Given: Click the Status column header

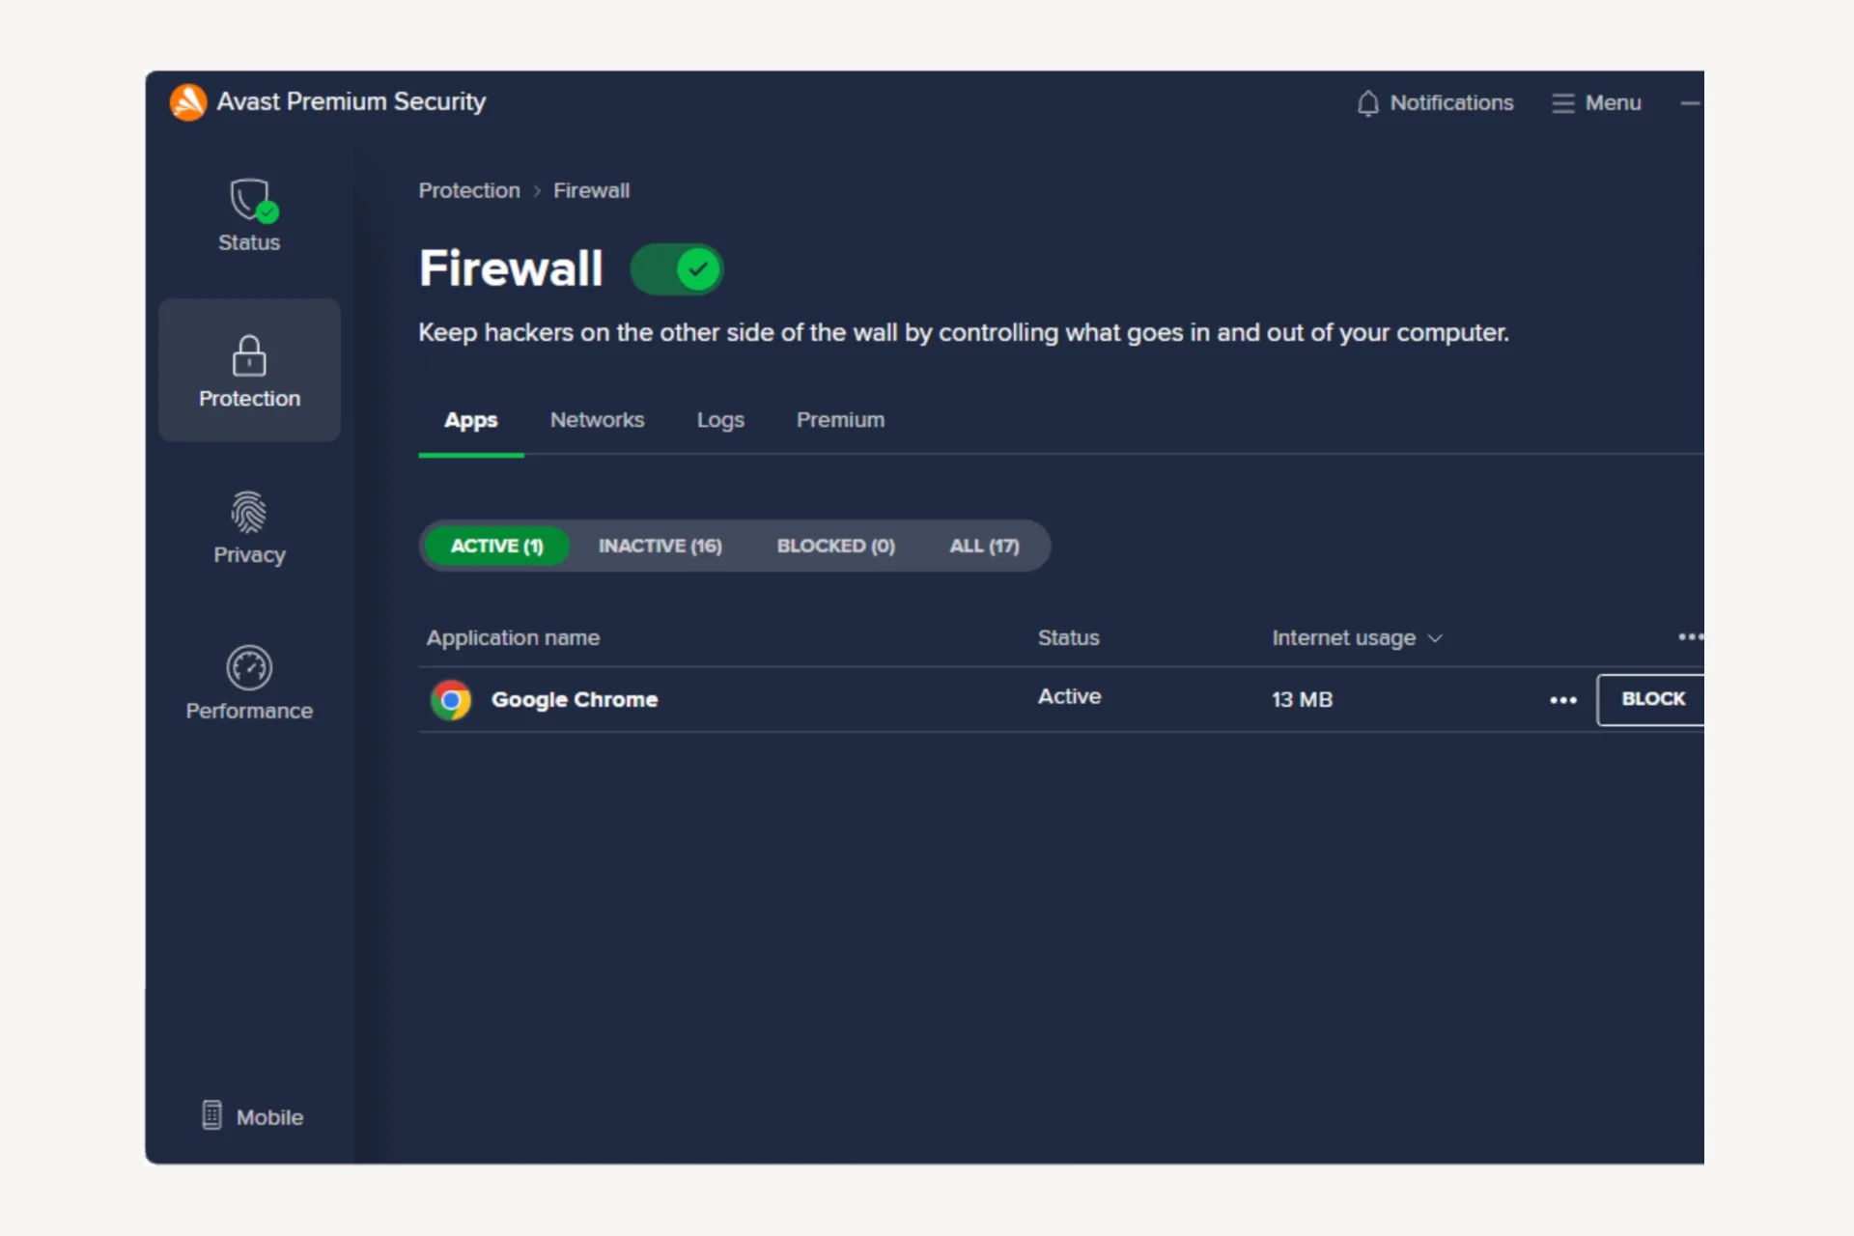Looking at the screenshot, I should [x=1068, y=637].
